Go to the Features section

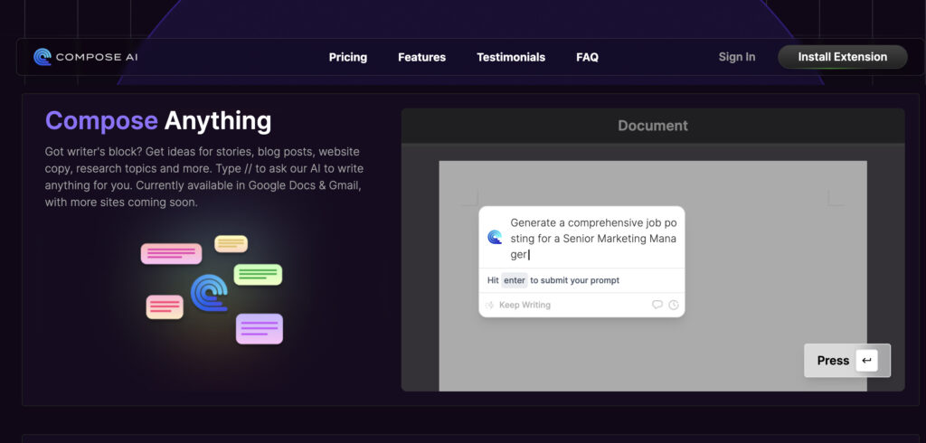point(421,57)
